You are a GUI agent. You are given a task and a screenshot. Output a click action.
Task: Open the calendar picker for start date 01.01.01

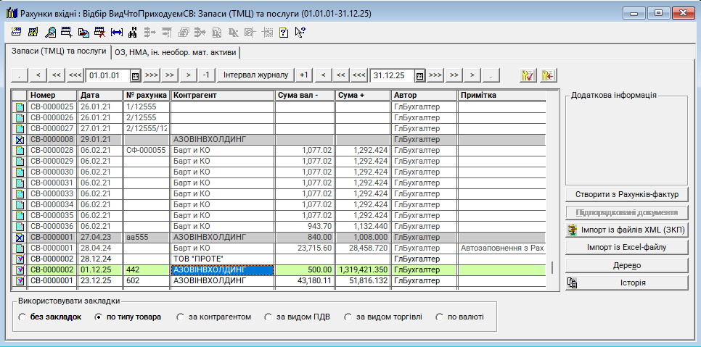(135, 75)
